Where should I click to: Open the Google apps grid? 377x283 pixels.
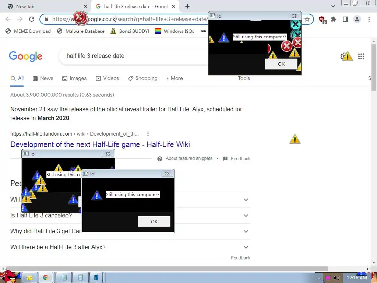pos(361,56)
